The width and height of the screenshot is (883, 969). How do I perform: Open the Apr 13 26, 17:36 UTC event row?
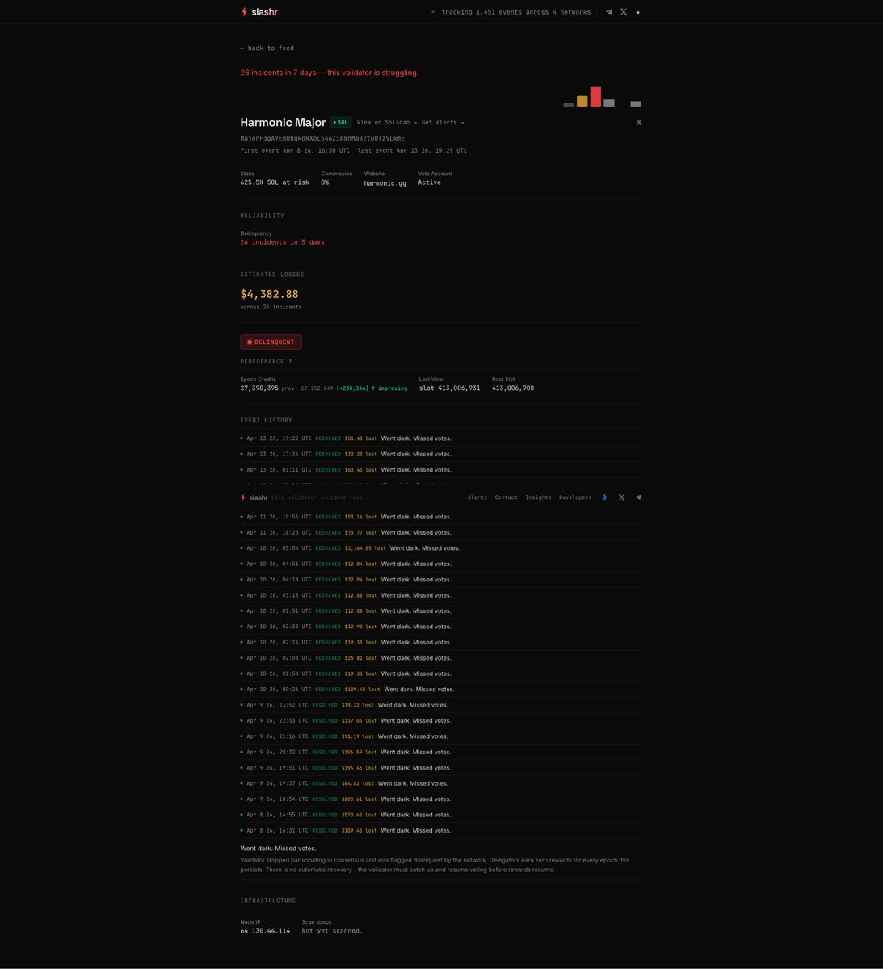click(x=442, y=454)
